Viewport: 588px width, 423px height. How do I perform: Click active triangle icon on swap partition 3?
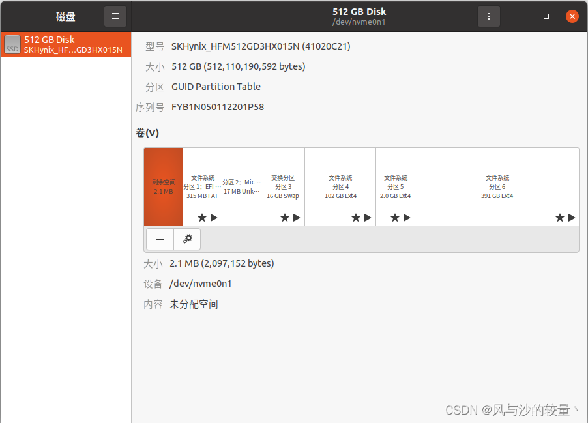coord(297,218)
